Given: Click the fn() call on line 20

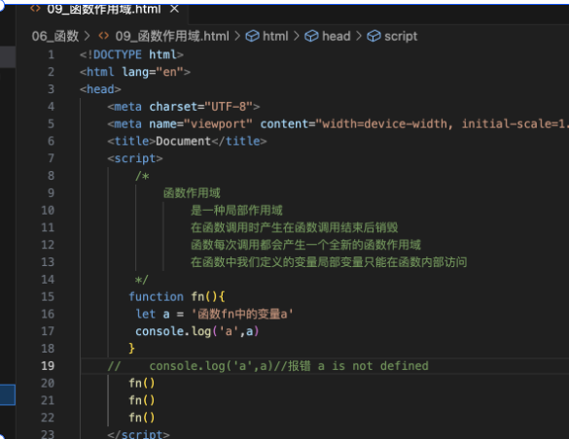Looking at the screenshot, I should pyautogui.click(x=142, y=383).
